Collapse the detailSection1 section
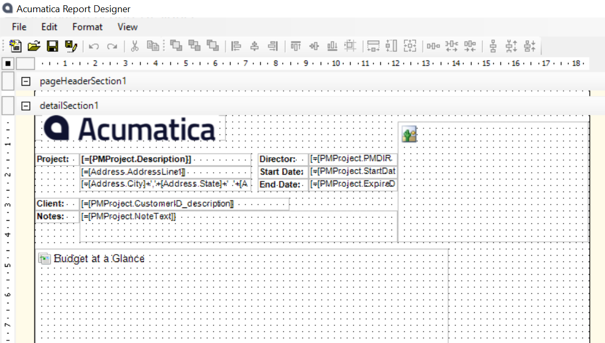Viewport: 605px width, 343px height. point(26,106)
